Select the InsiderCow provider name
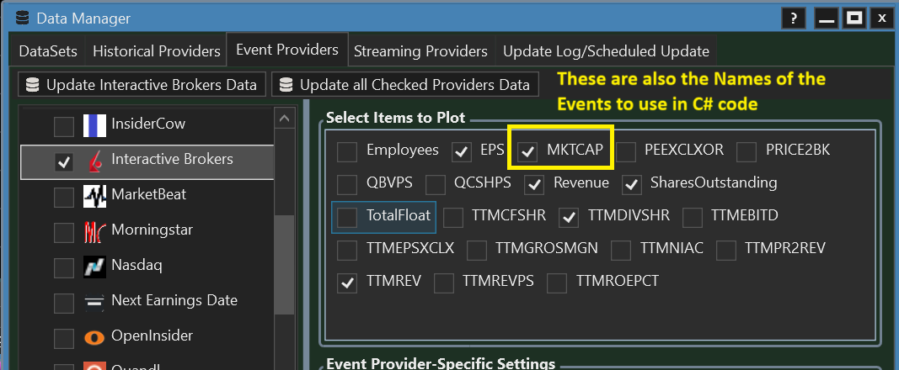 pos(148,124)
